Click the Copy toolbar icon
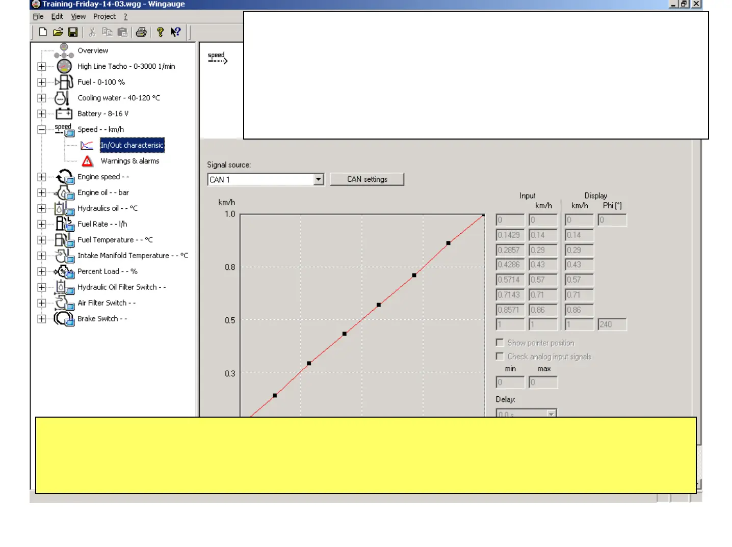732x547 pixels. coord(107,32)
